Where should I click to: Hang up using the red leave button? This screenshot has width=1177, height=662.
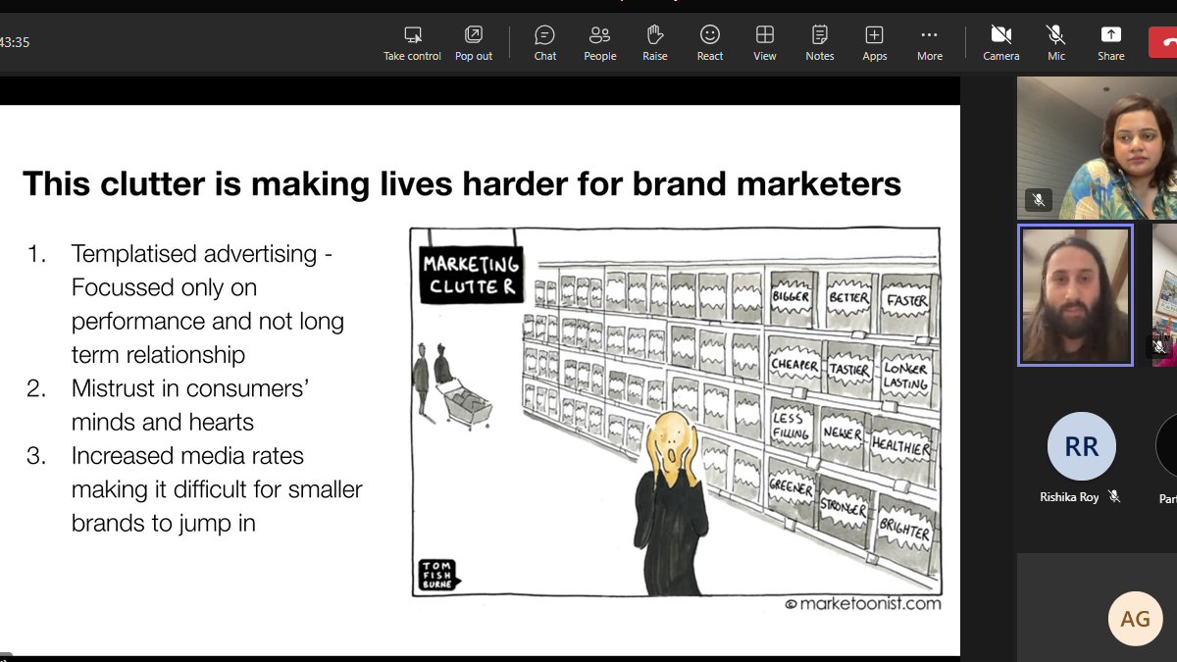tap(1164, 42)
